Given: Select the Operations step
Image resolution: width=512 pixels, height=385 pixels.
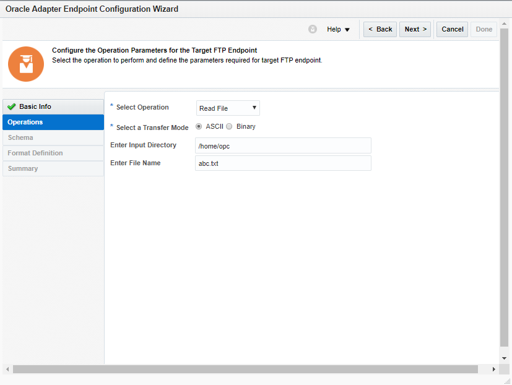Looking at the screenshot, I should [x=53, y=122].
